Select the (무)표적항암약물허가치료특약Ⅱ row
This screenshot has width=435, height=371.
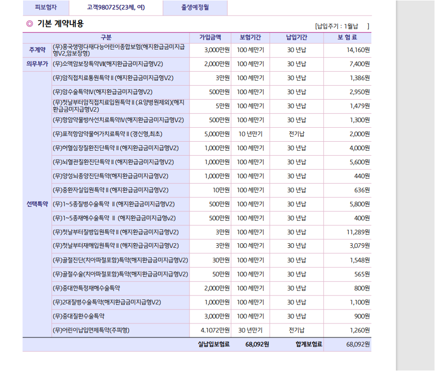click(197, 134)
